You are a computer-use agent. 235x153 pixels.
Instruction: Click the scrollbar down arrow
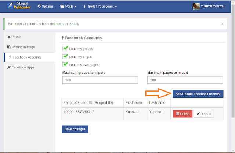coord(233,150)
